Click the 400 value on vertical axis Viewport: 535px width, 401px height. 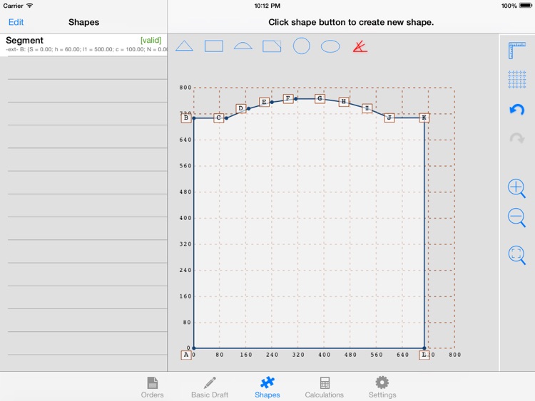pos(185,218)
